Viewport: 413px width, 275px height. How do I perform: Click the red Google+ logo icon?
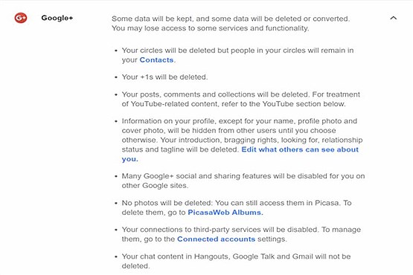pyautogui.click(x=21, y=18)
